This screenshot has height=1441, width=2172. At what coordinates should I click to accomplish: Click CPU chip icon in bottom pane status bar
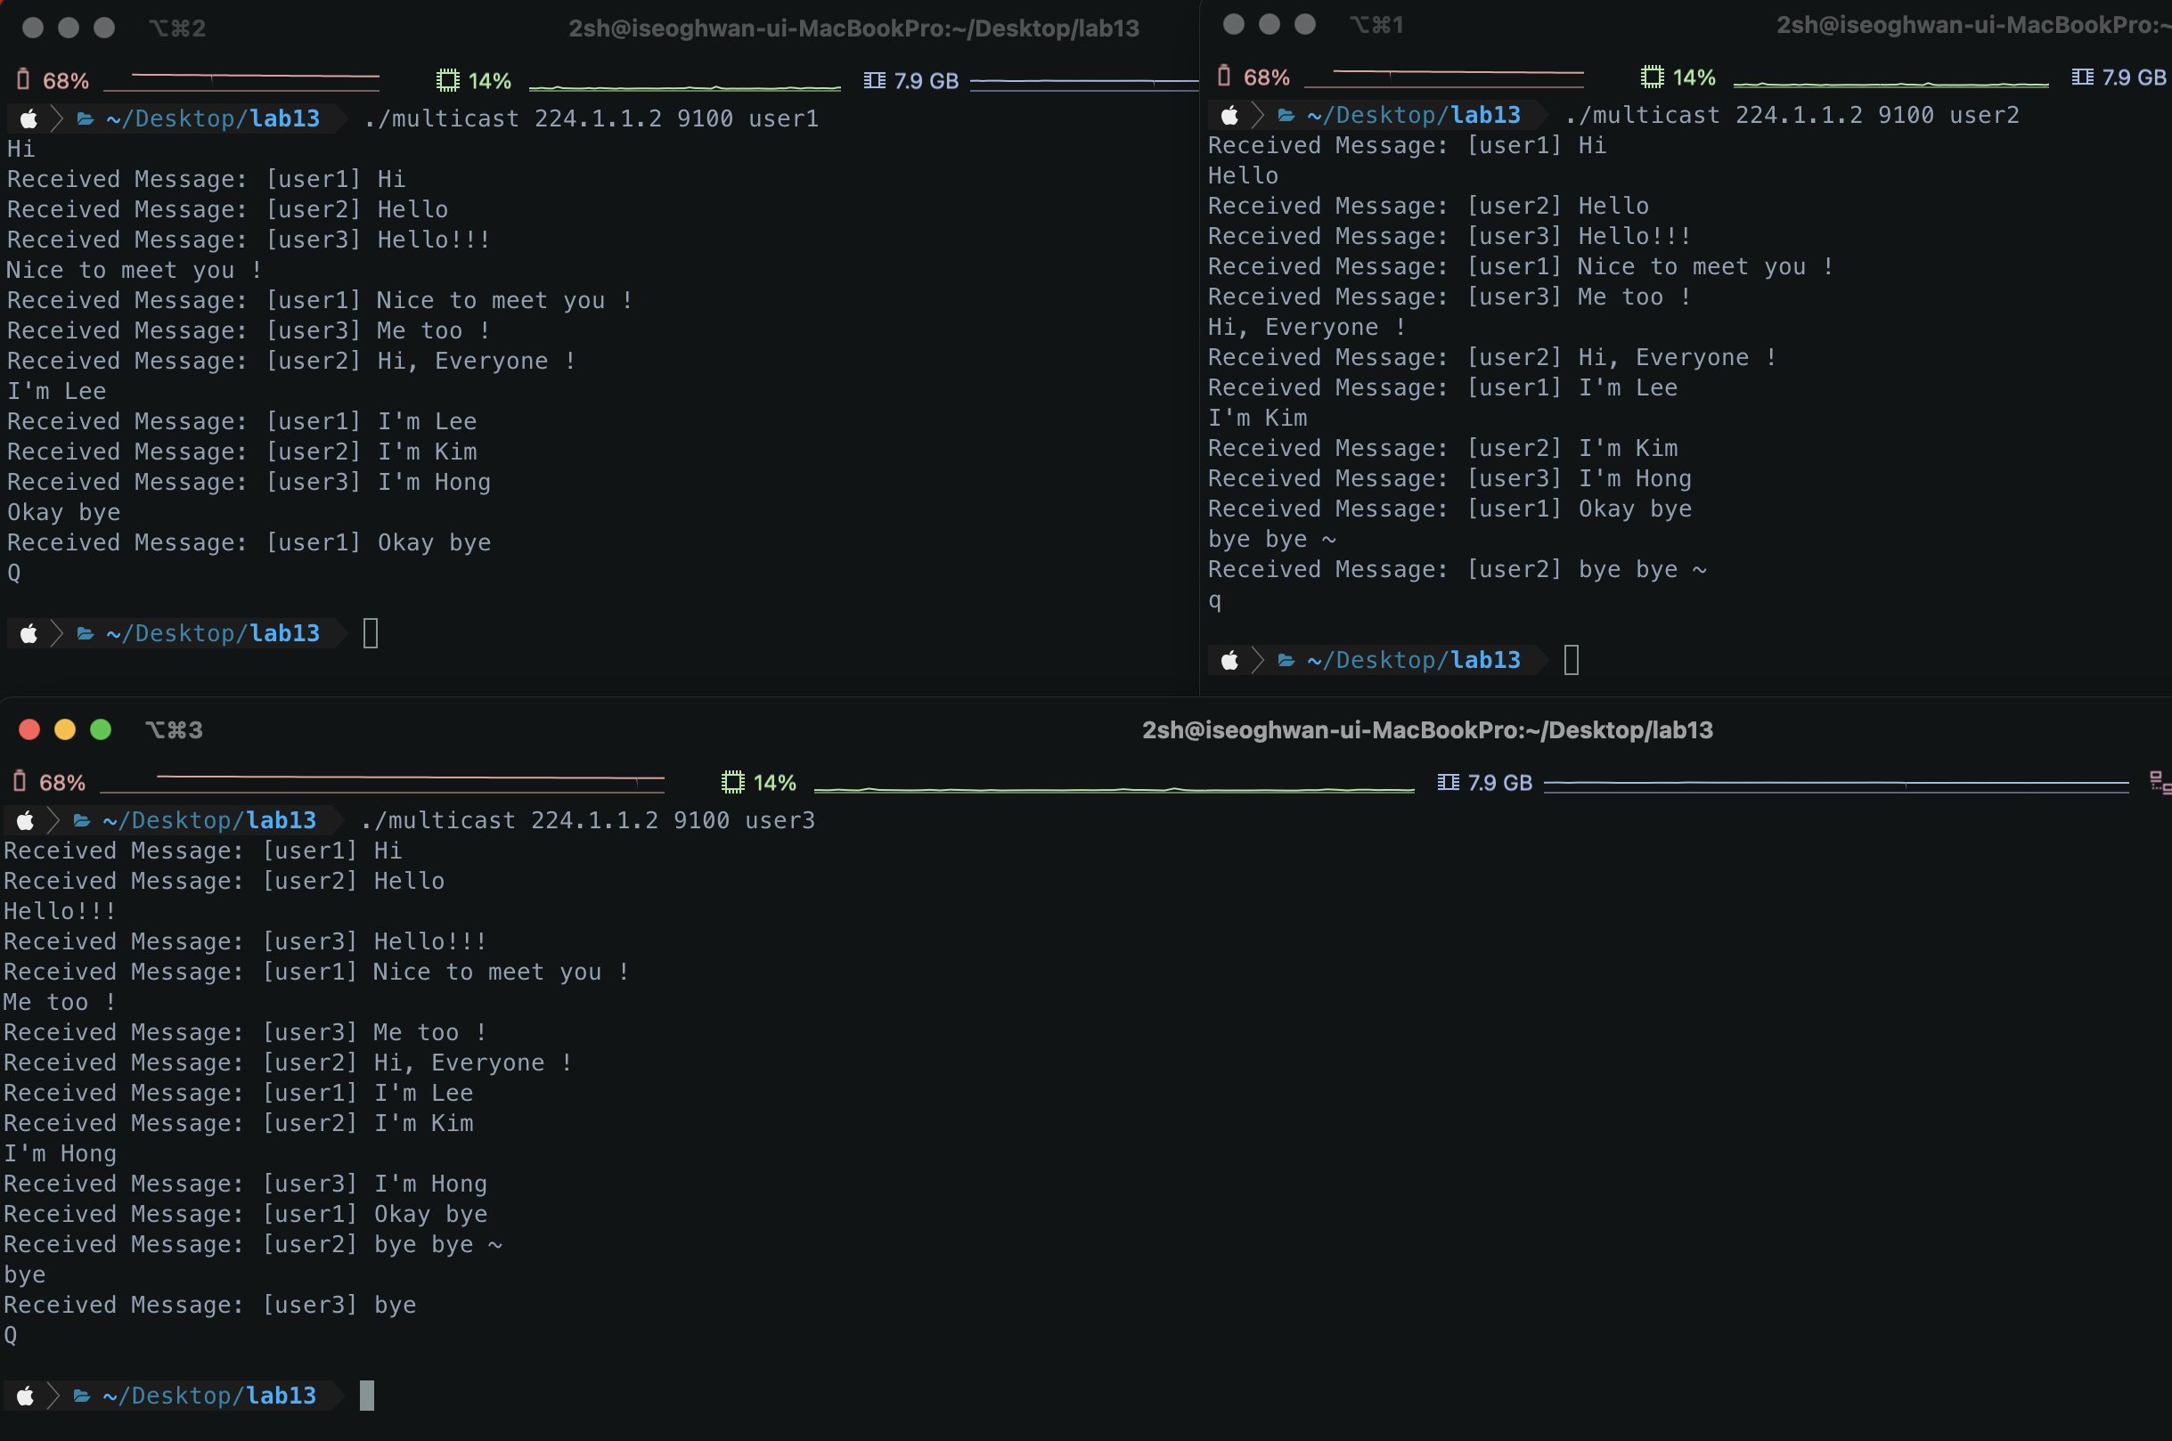(732, 782)
